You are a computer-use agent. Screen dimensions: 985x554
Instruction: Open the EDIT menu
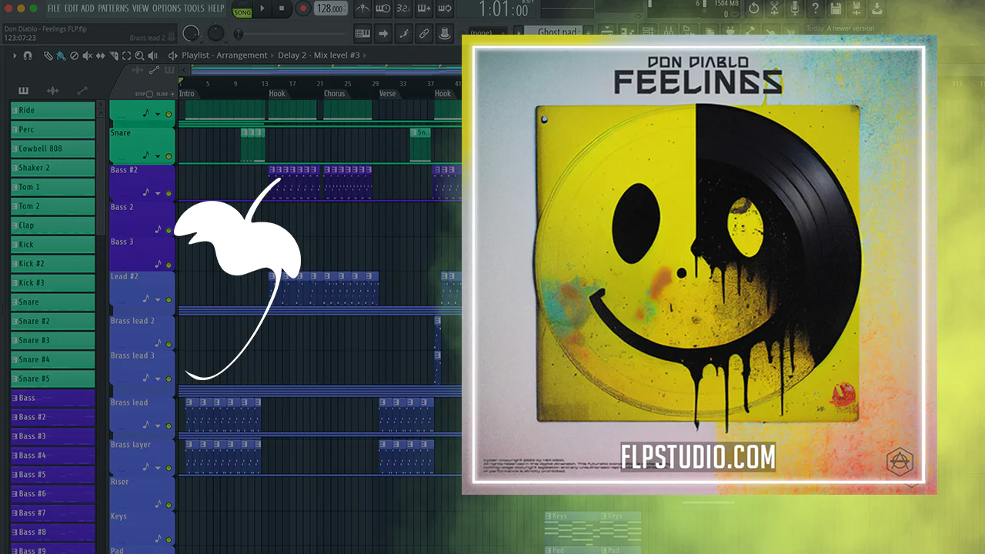[x=71, y=8]
